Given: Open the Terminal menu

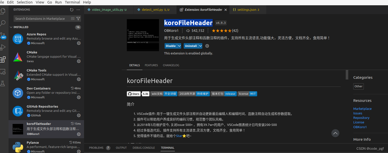Looking at the screenshot, I should [x=72, y=2].
